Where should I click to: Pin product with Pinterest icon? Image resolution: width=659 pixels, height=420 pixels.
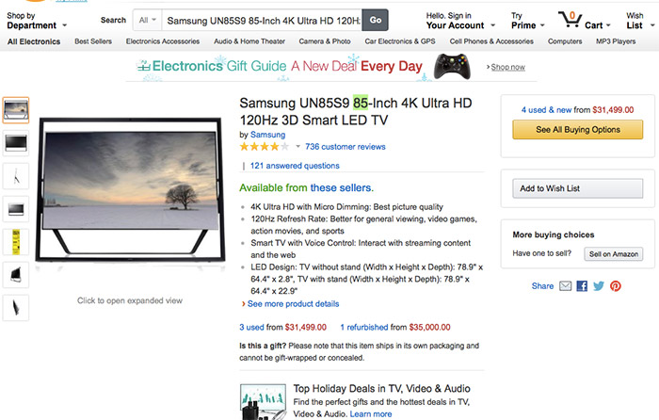pyautogui.click(x=616, y=286)
